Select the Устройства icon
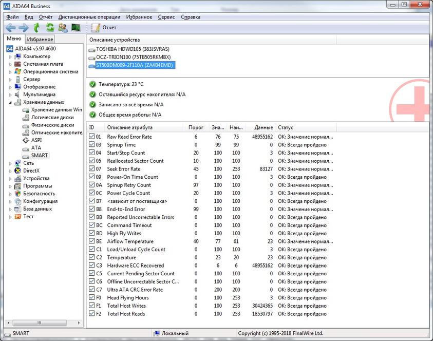The height and width of the screenshot is (341, 433). [x=18, y=178]
